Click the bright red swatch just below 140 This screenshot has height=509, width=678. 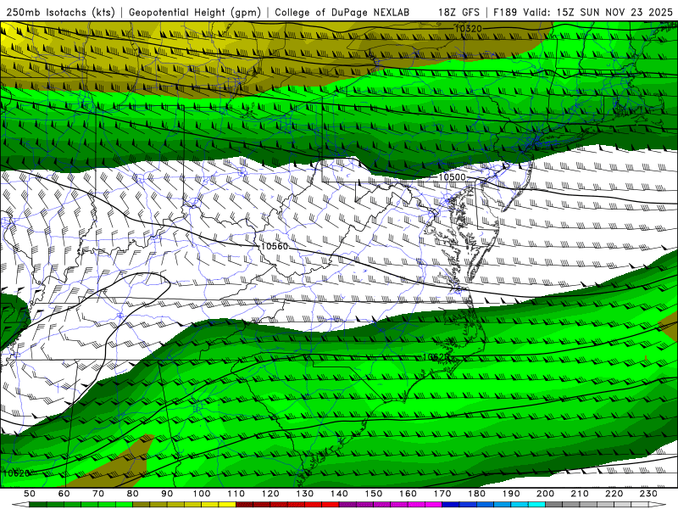(331, 505)
